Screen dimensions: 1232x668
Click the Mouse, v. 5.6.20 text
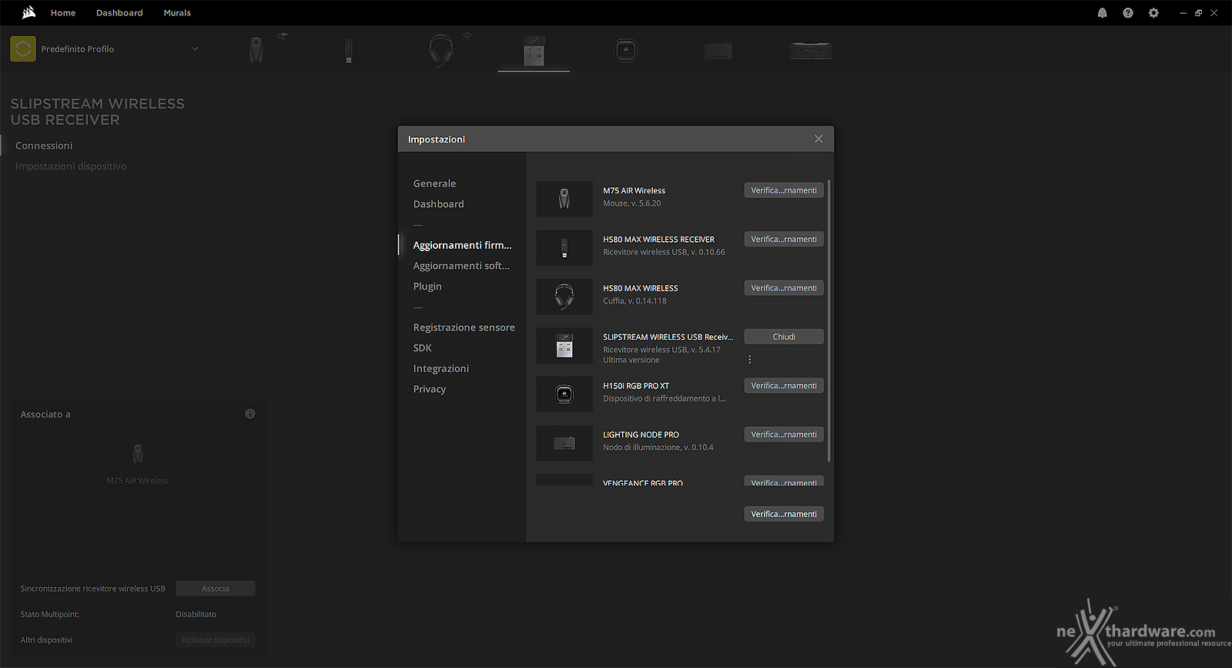(x=631, y=203)
